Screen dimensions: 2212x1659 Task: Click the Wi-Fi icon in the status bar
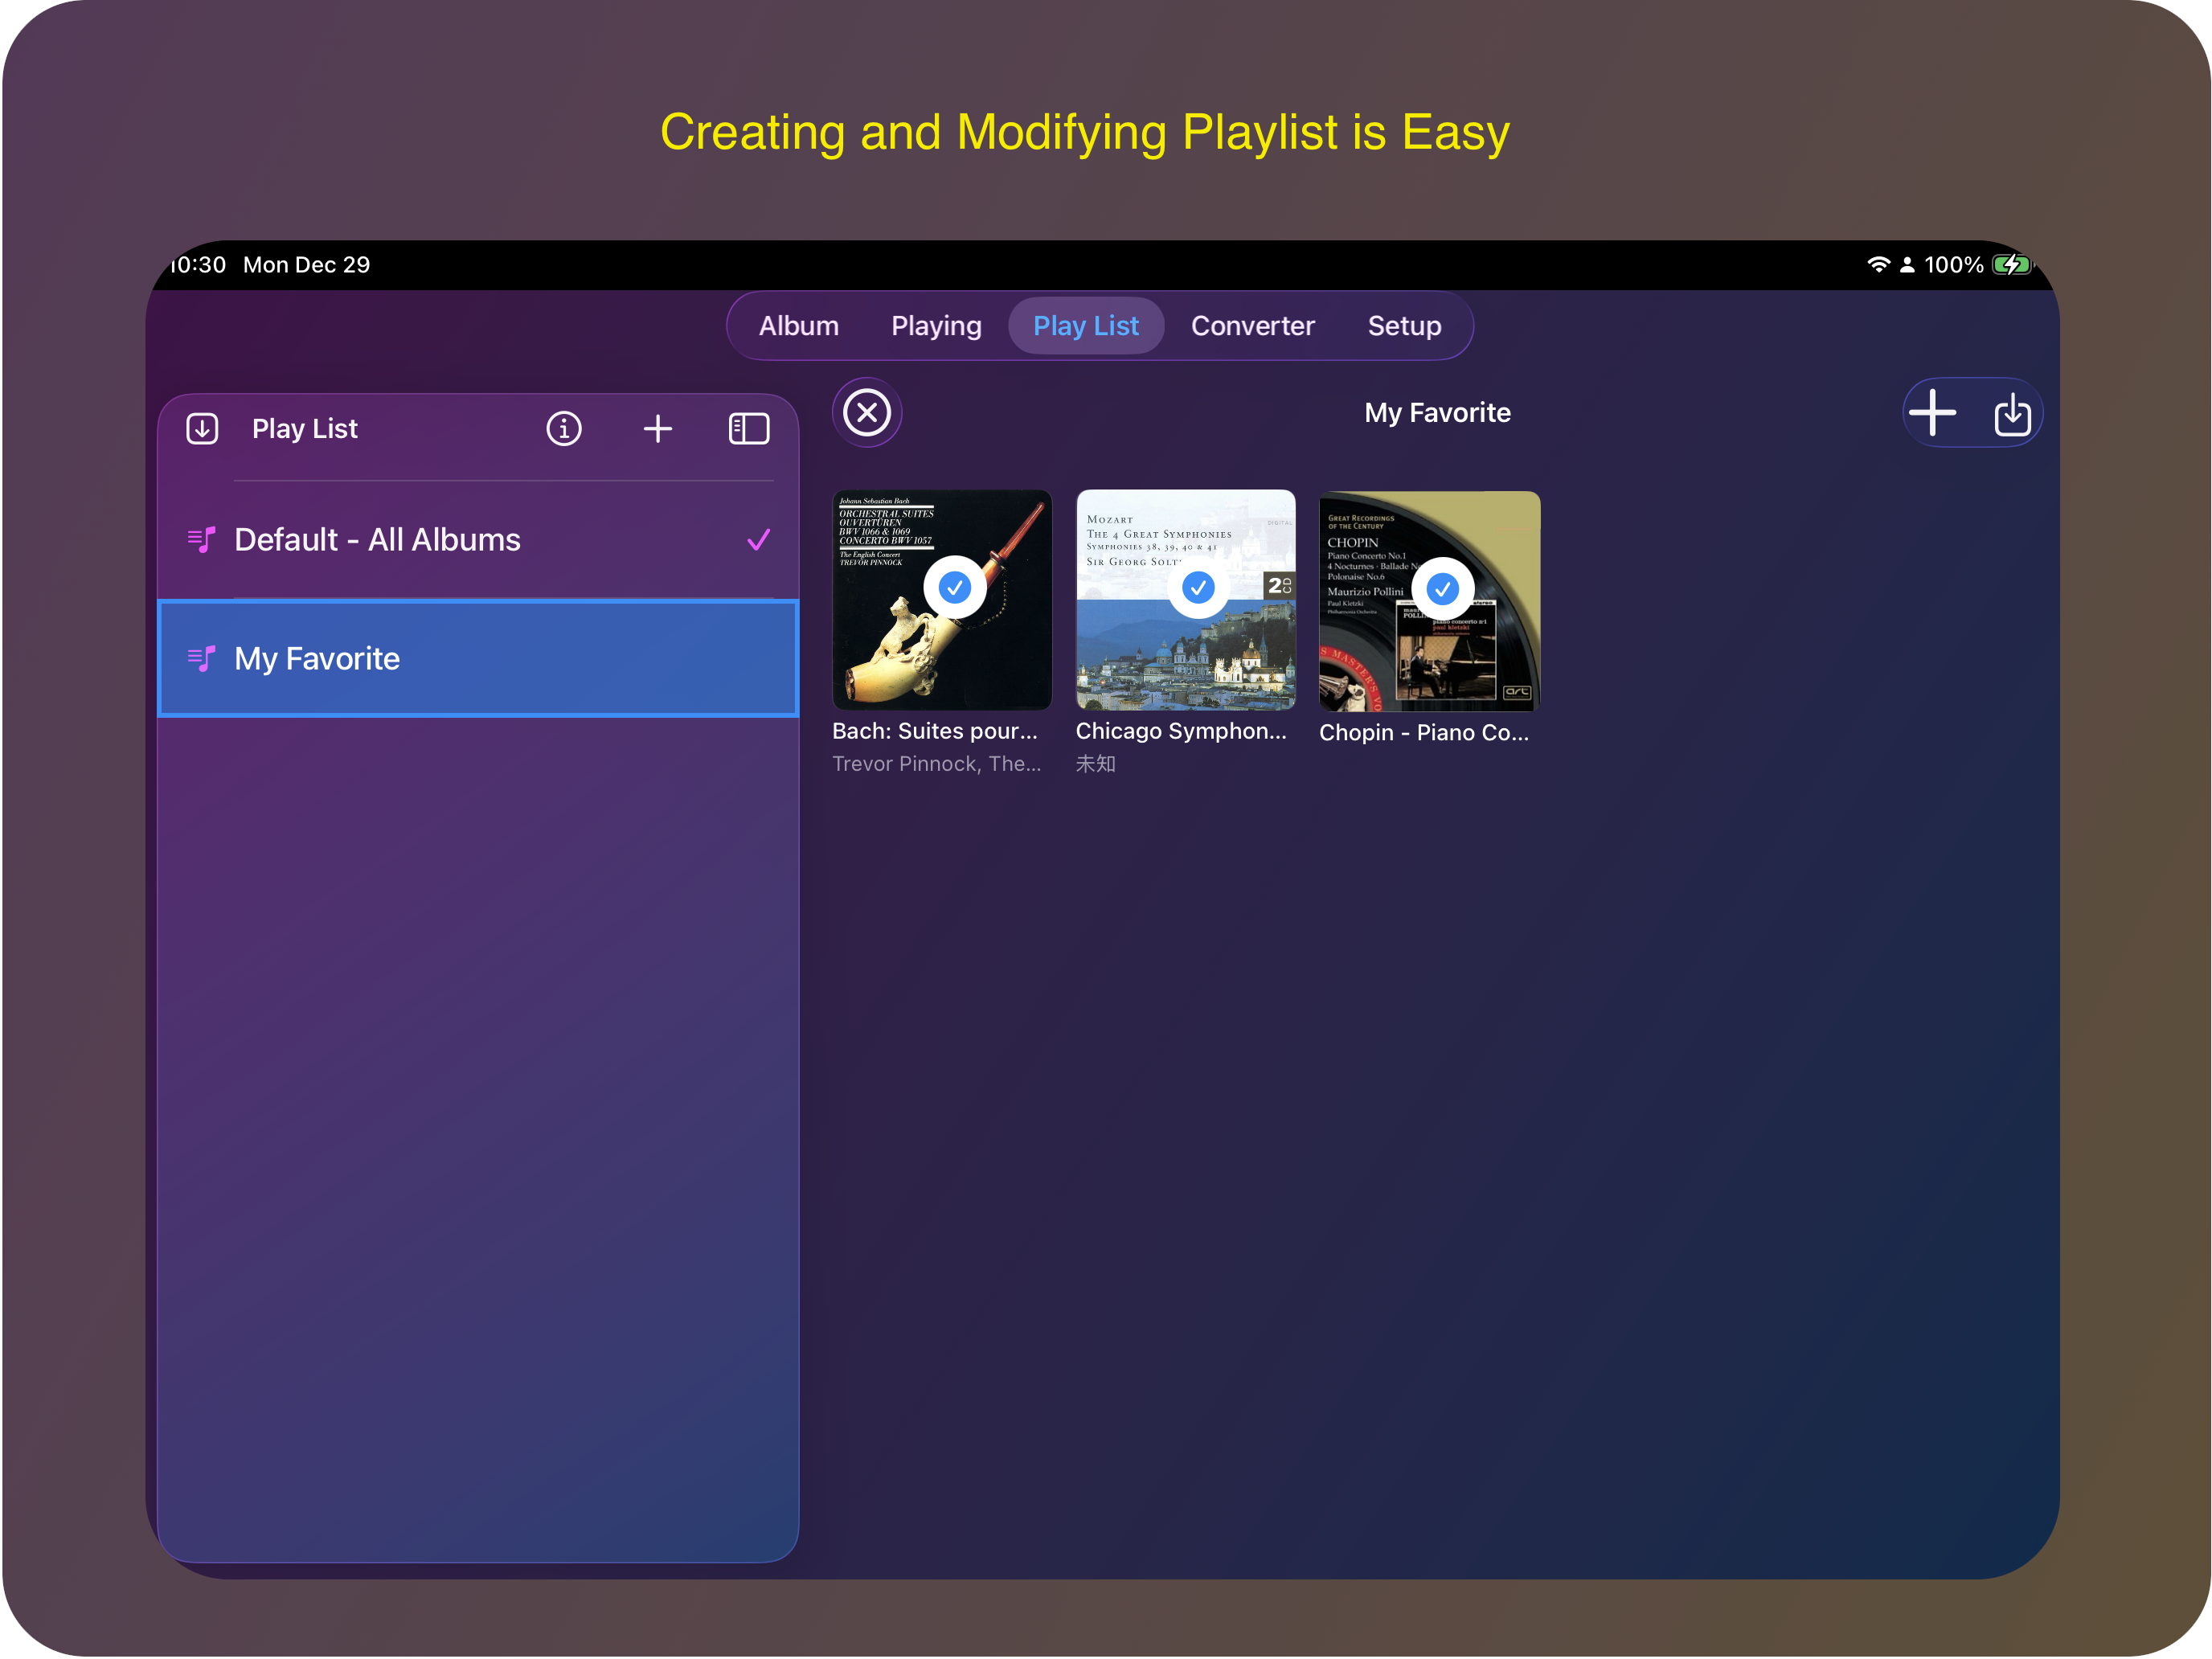tap(1878, 264)
